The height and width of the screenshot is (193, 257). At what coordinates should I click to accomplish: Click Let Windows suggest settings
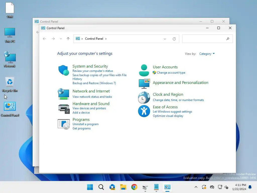172,112
